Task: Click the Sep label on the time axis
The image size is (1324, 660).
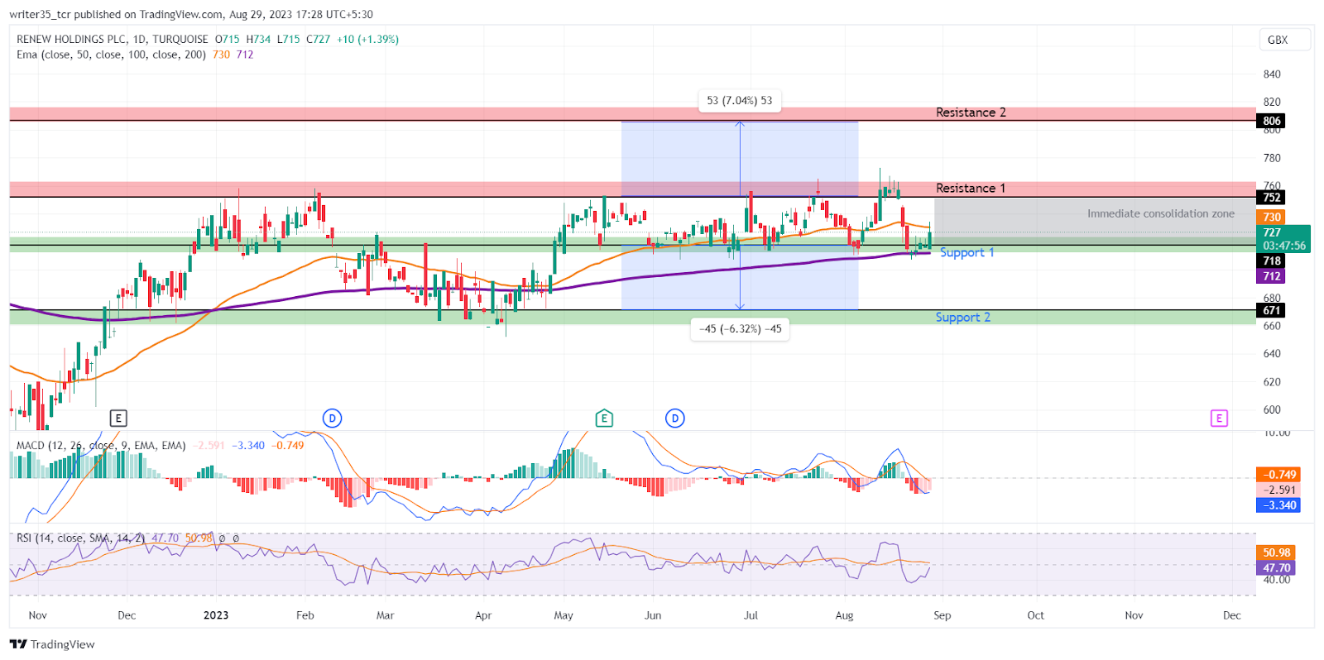Action: point(942,615)
